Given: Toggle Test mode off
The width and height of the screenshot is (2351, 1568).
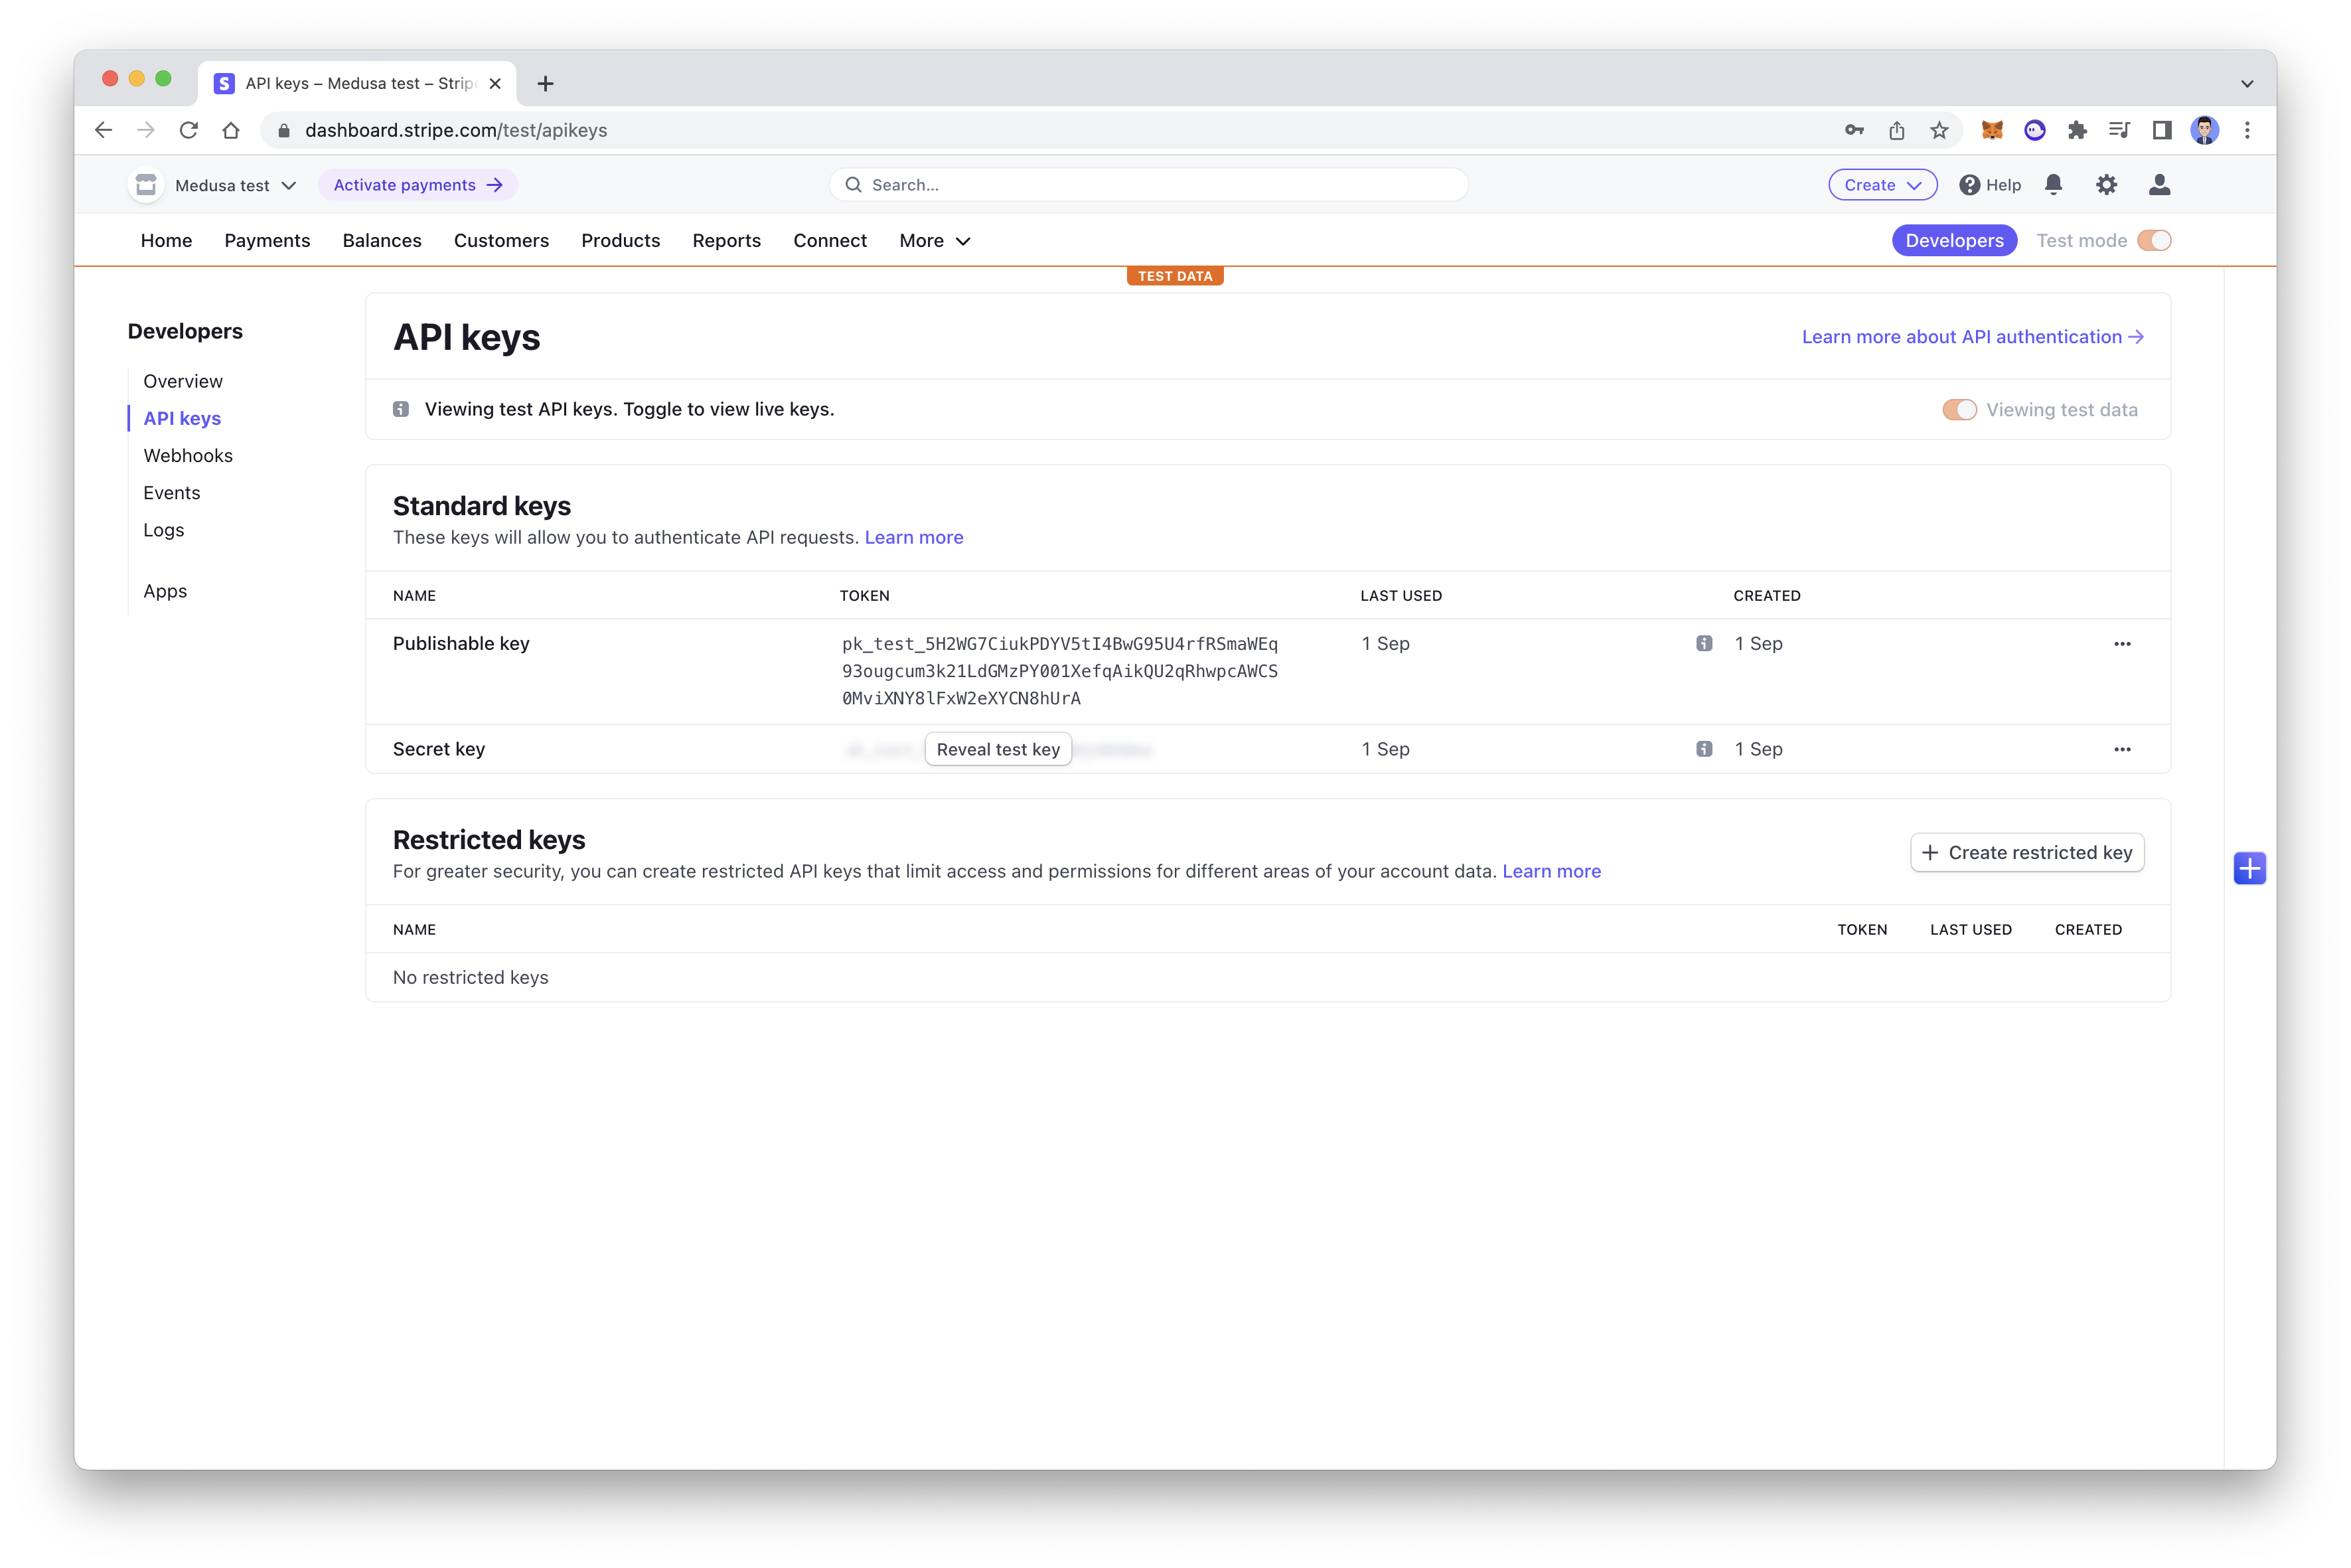Looking at the screenshot, I should pyautogui.click(x=2155, y=240).
